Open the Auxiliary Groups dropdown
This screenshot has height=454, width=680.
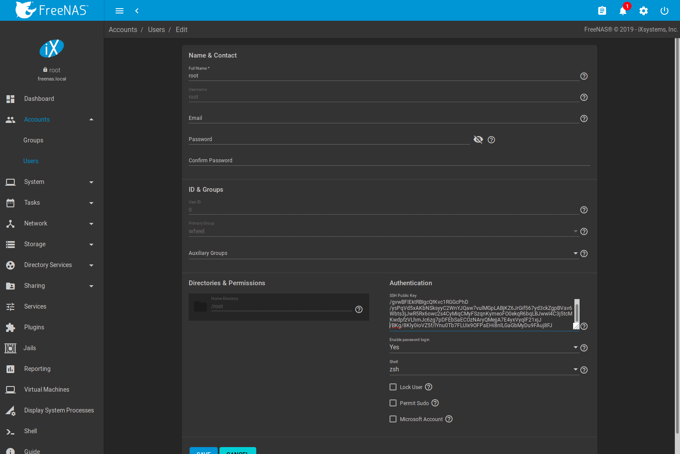coord(384,253)
